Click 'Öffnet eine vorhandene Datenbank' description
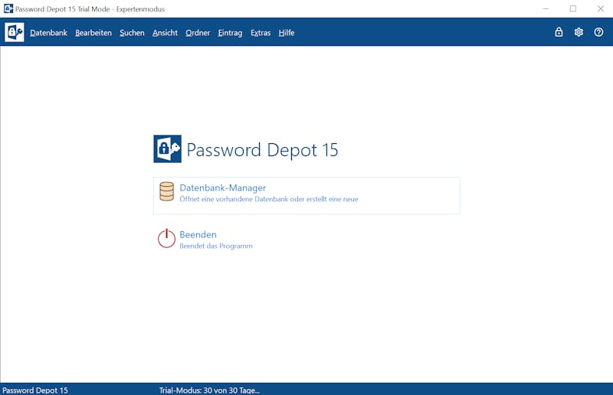 click(269, 199)
